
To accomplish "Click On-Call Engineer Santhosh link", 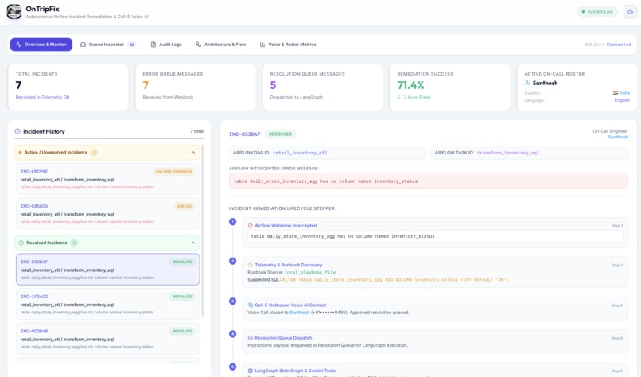I will tap(618, 137).
